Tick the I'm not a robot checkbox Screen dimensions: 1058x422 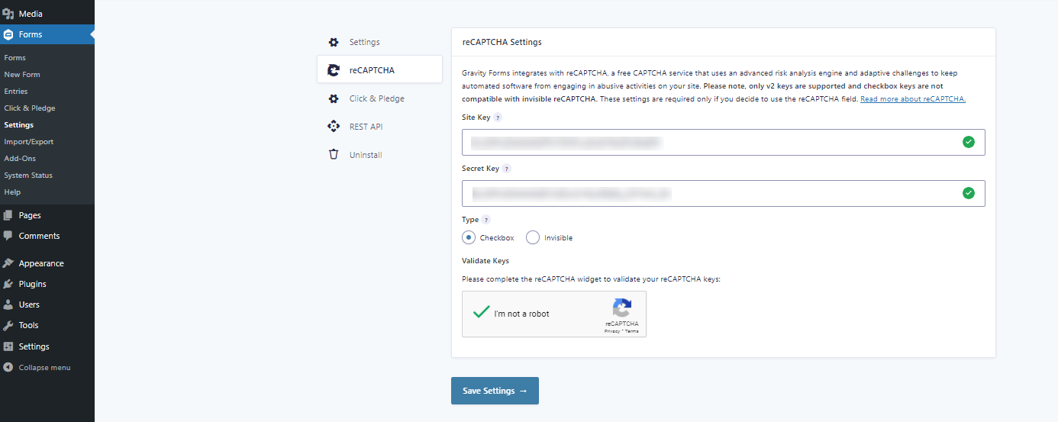click(x=481, y=313)
